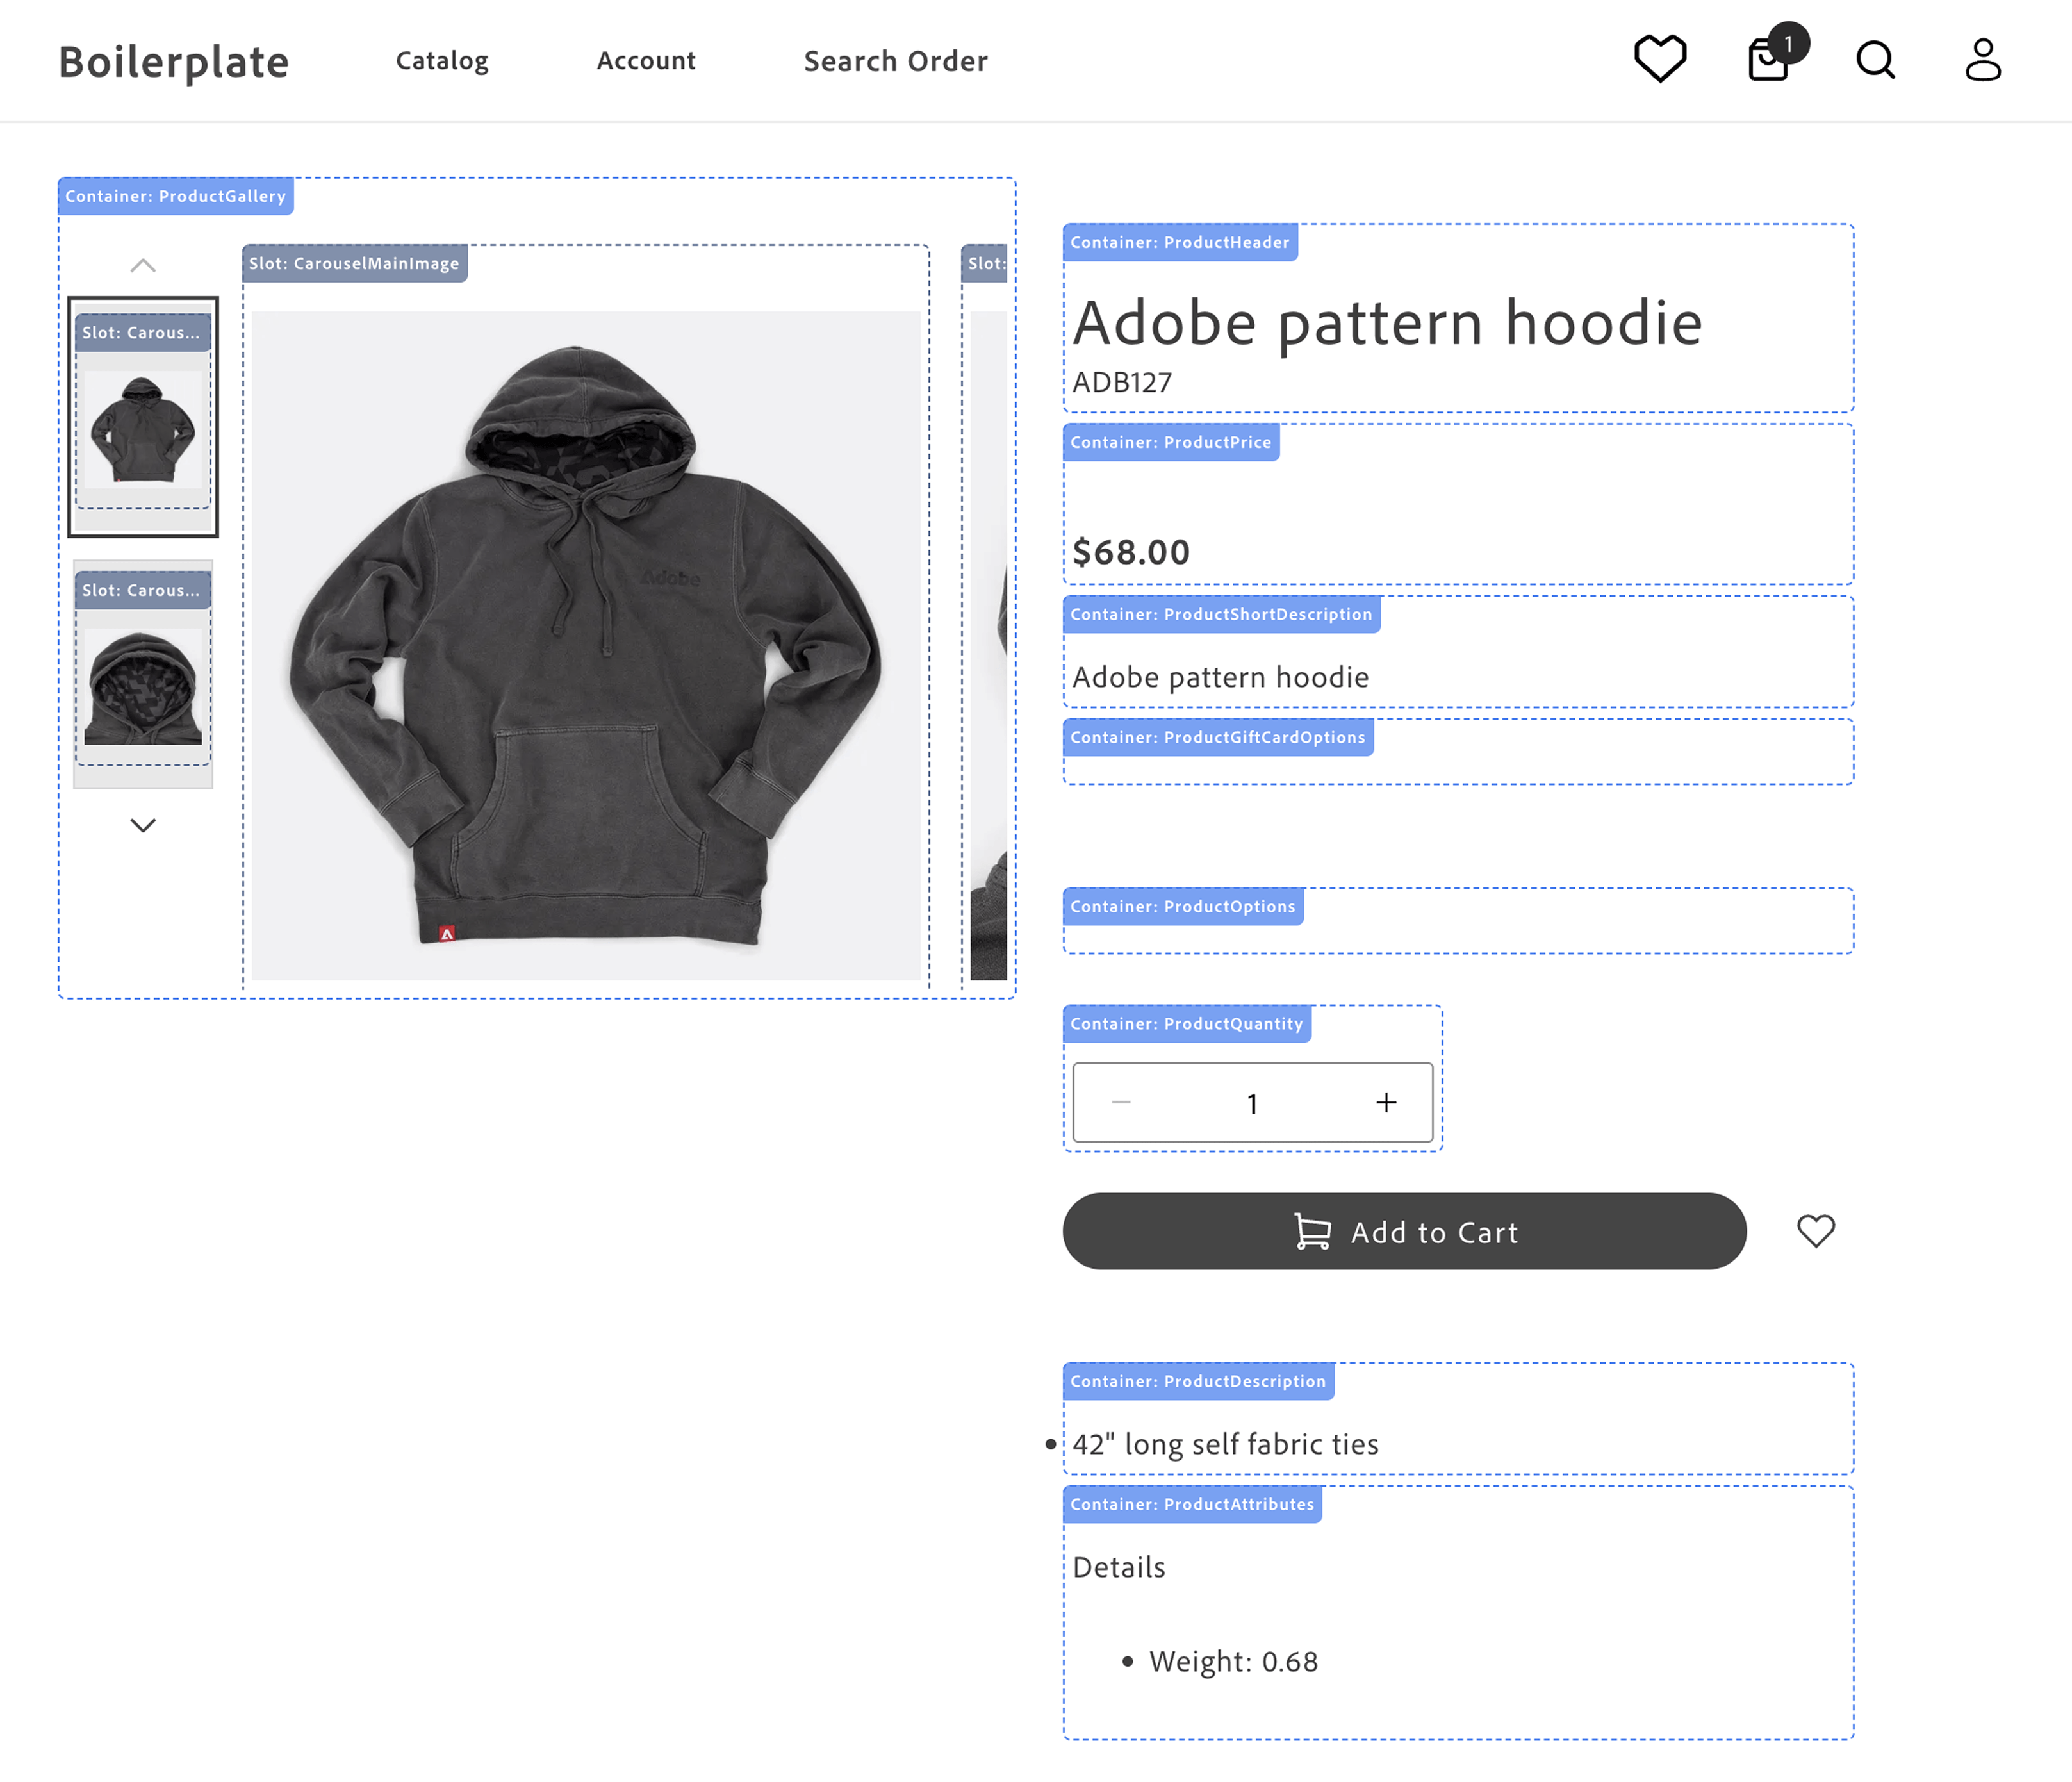Select the hood close-up thumbnail

pos(143,674)
